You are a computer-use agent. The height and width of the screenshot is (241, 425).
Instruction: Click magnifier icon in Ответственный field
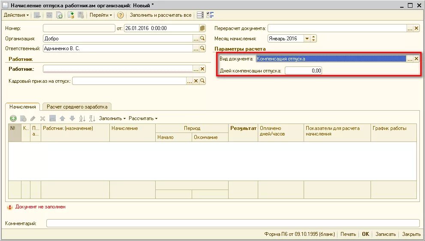(202, 48)
